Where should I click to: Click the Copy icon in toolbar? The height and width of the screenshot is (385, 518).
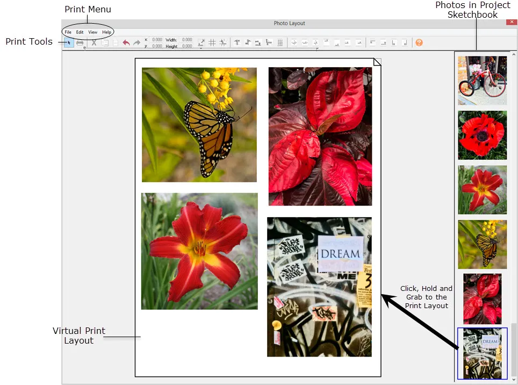pyautogui.click(x=105, y=42)
